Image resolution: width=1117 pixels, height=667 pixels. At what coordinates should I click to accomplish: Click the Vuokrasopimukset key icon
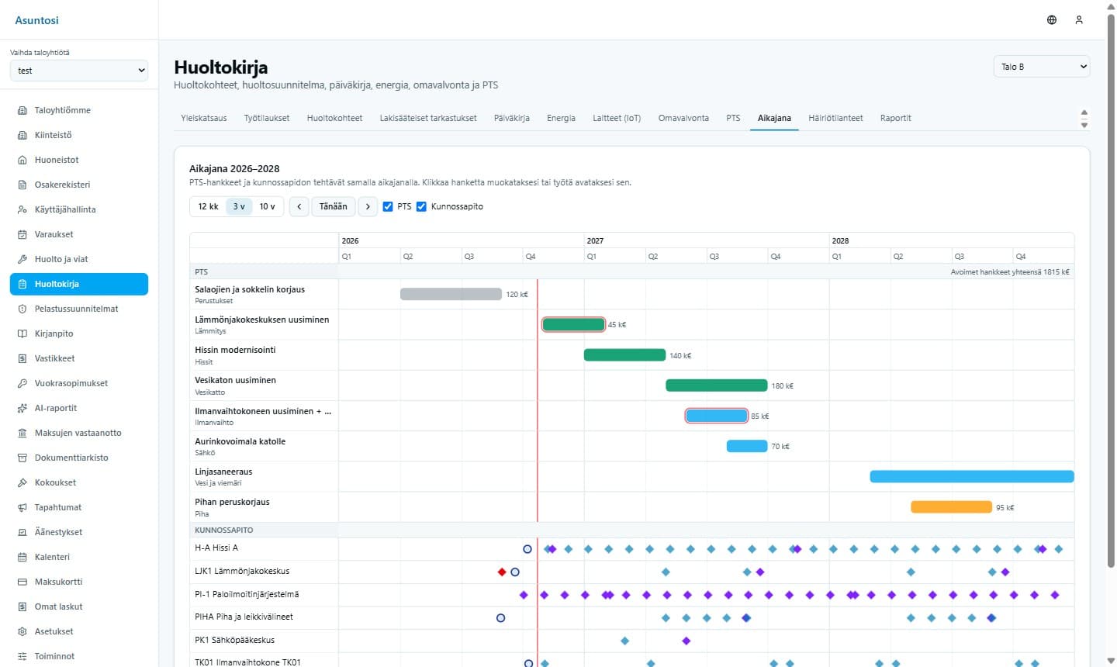pyautogui.click(x=22, y=383)
